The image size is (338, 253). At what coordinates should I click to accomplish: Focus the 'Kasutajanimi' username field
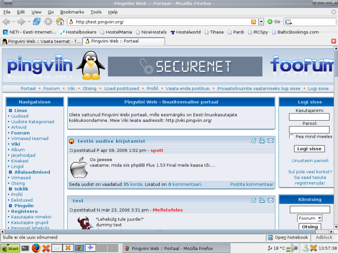[x=309, y=117]
